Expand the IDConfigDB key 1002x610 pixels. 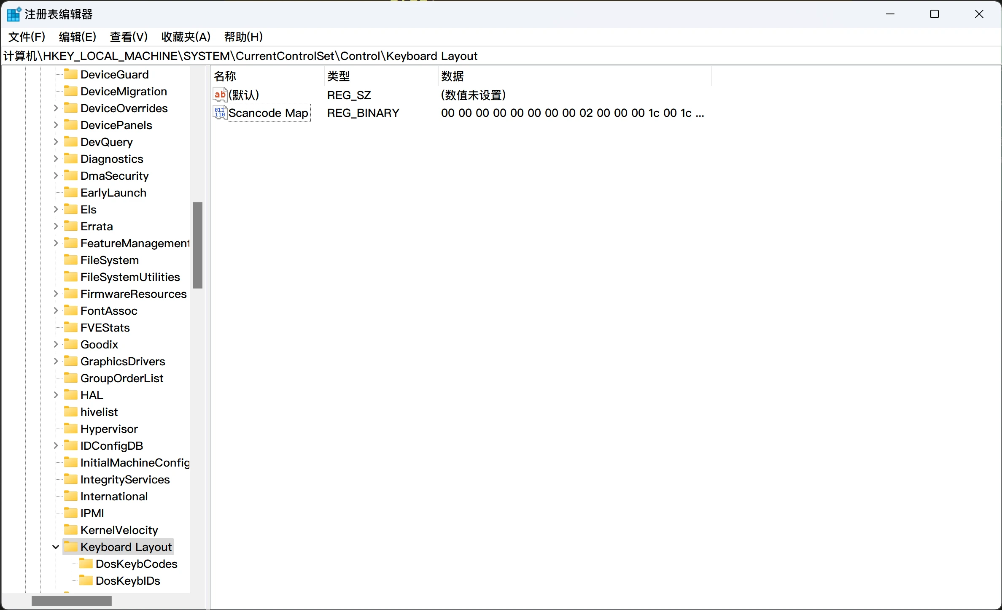56,445
